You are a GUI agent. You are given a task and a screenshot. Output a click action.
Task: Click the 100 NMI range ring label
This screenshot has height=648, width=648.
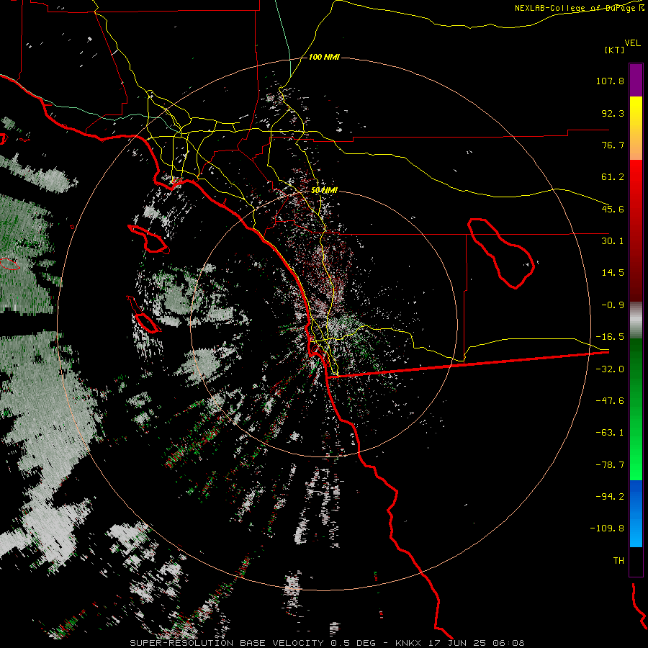click(324, 57)
